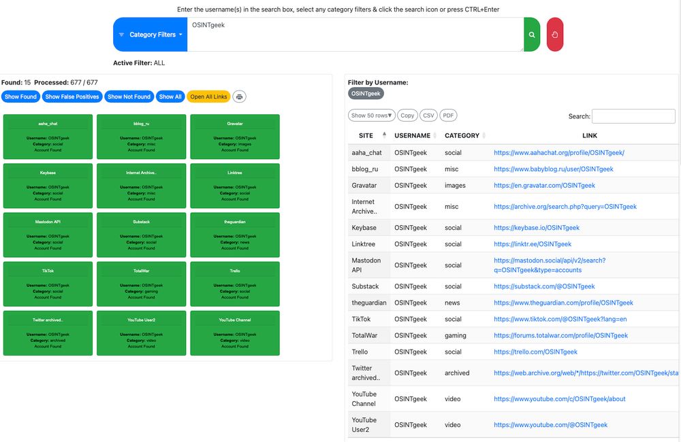Open the trello.com link
The width and height of the screenshot is (681, 442).
coord(535,352)
